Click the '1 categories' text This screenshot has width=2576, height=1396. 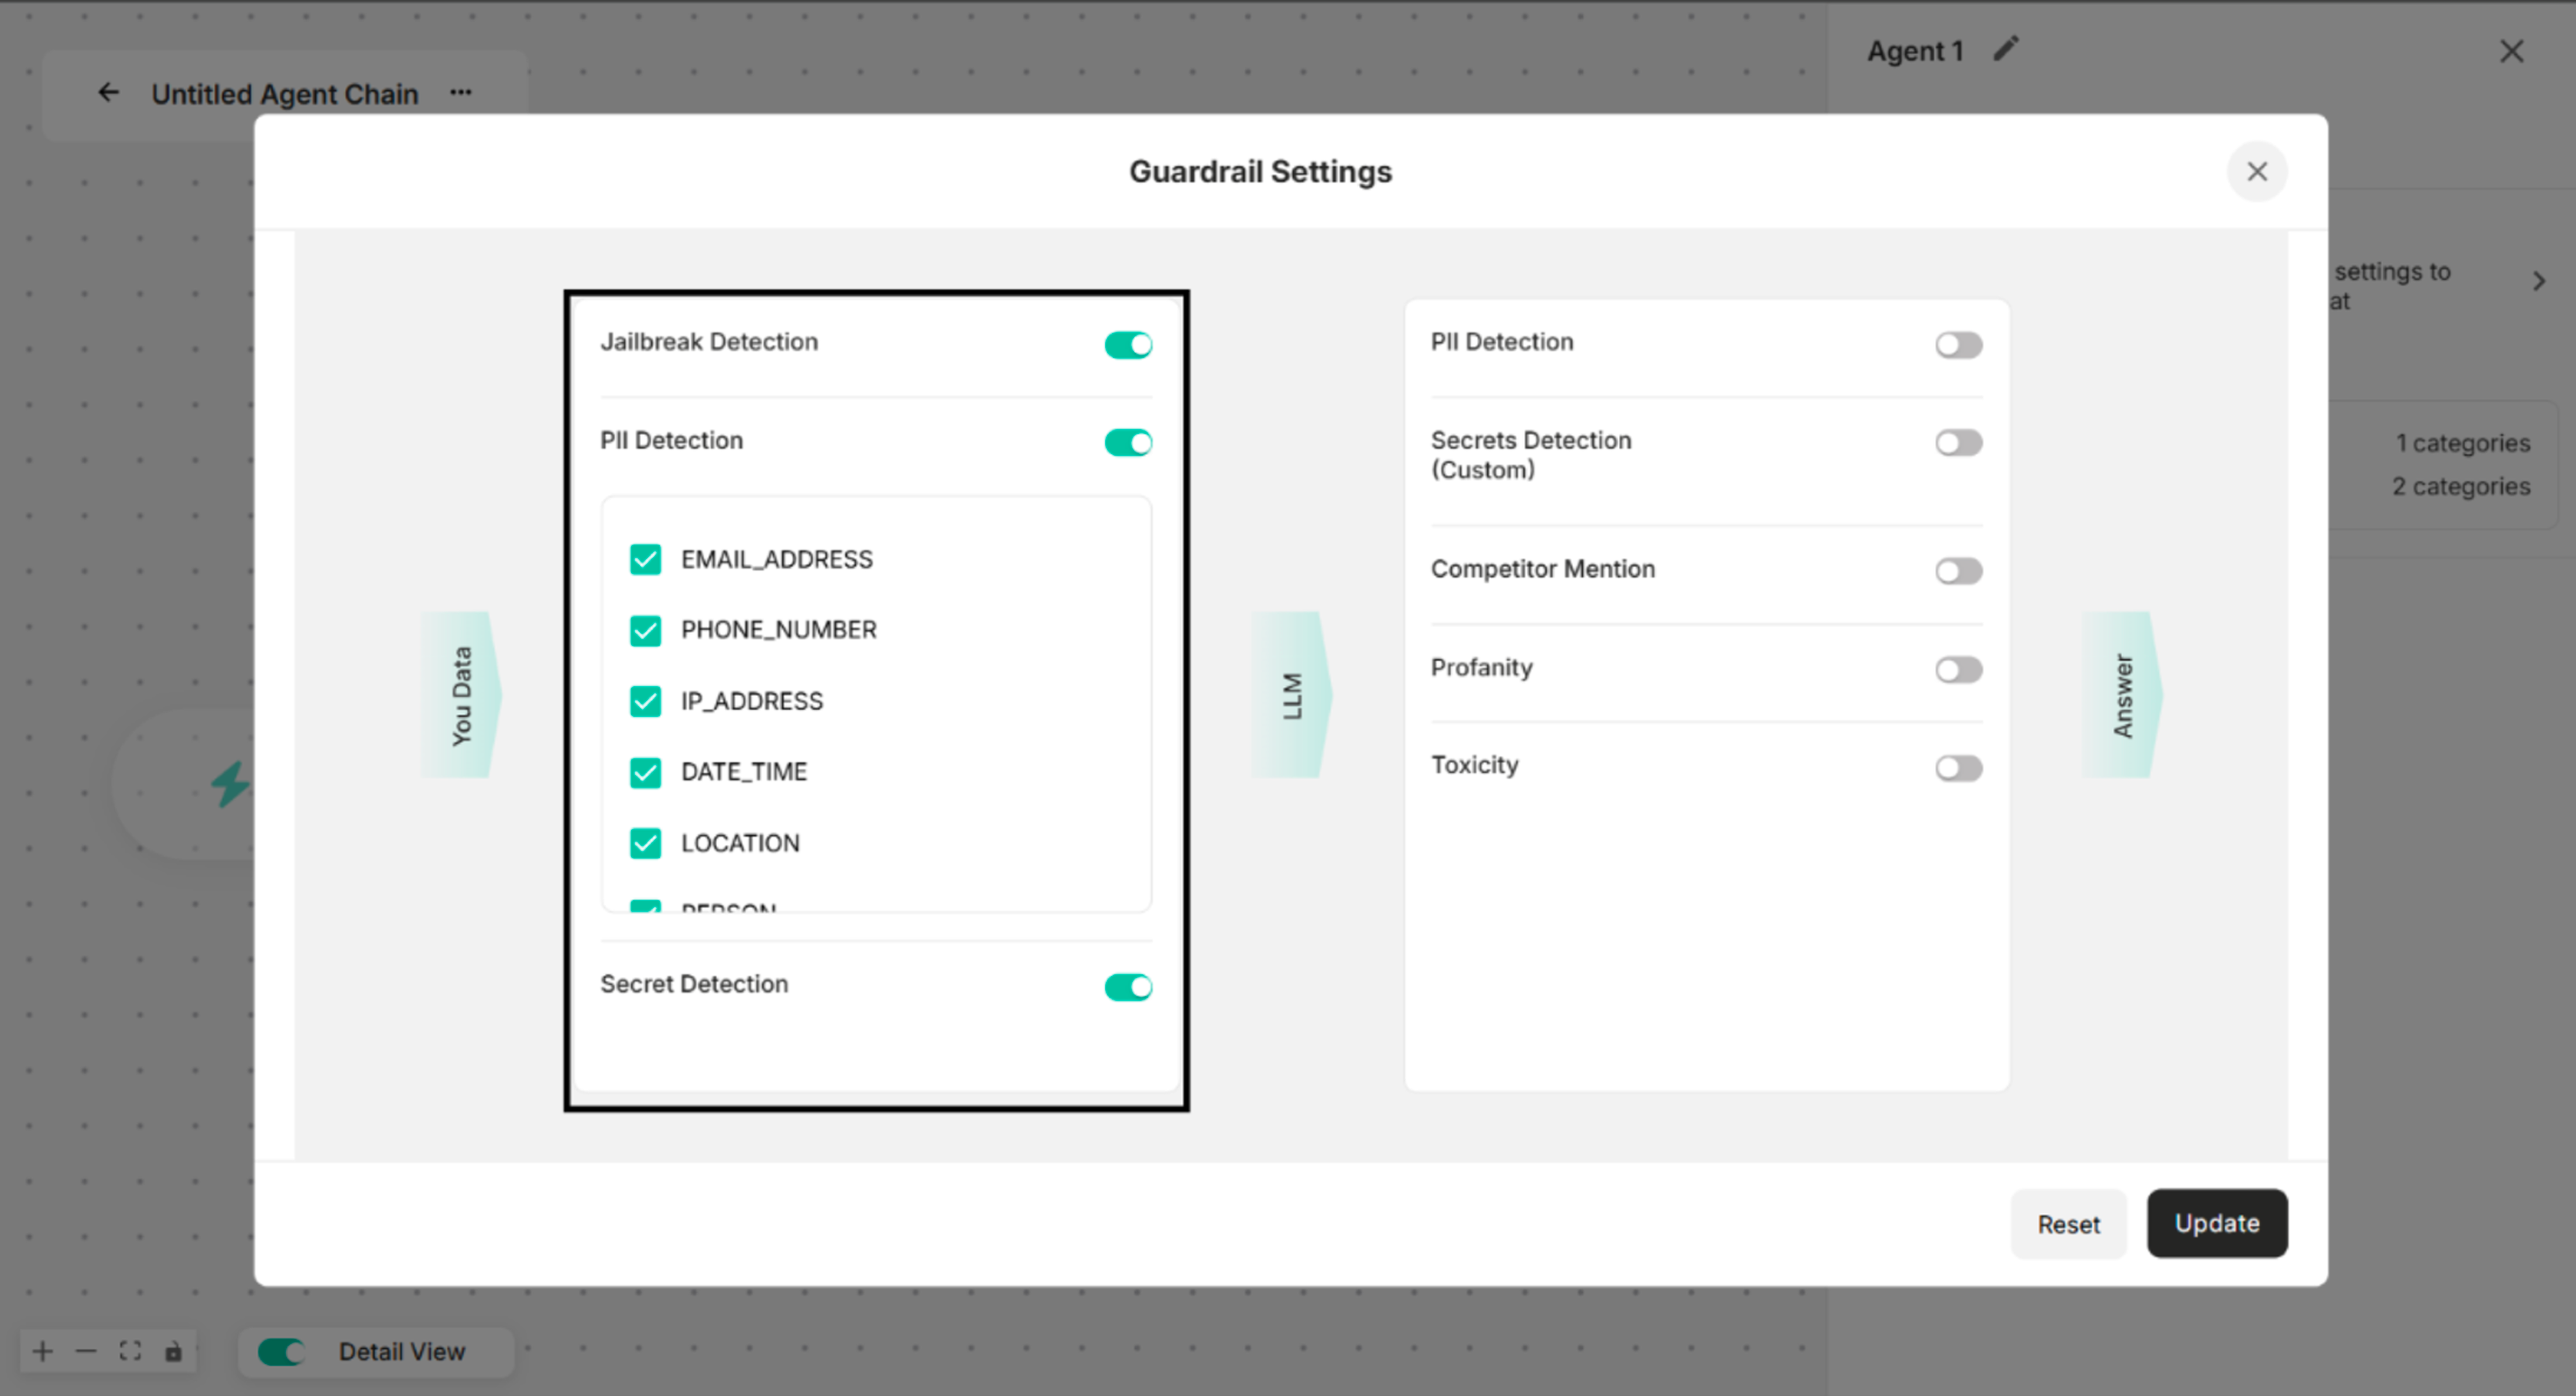(x=2462, y=443)
